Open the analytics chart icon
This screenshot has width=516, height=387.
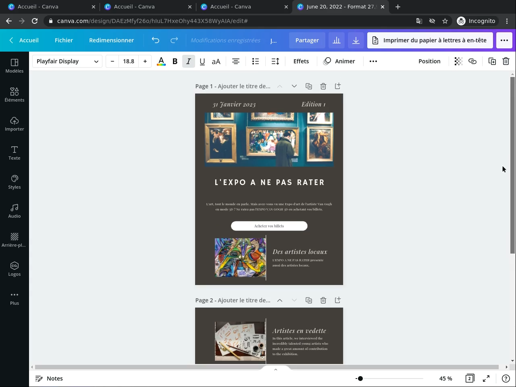(337, 40)
